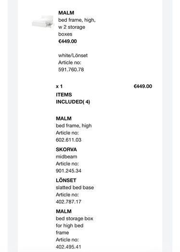Image resolution: width=180 pixels, height=252 pixels.
Task: Open the MALM bed frame product thumbnail
Action: (43, 22)
